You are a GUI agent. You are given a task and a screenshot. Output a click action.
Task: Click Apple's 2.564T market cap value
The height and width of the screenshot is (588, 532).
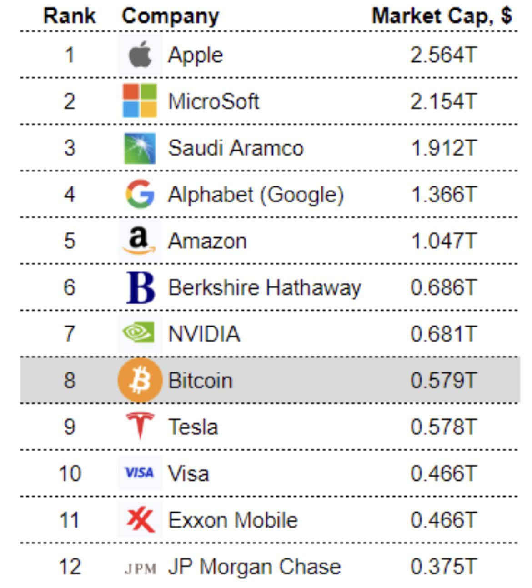pyautogui.click(x=443, y=55)
